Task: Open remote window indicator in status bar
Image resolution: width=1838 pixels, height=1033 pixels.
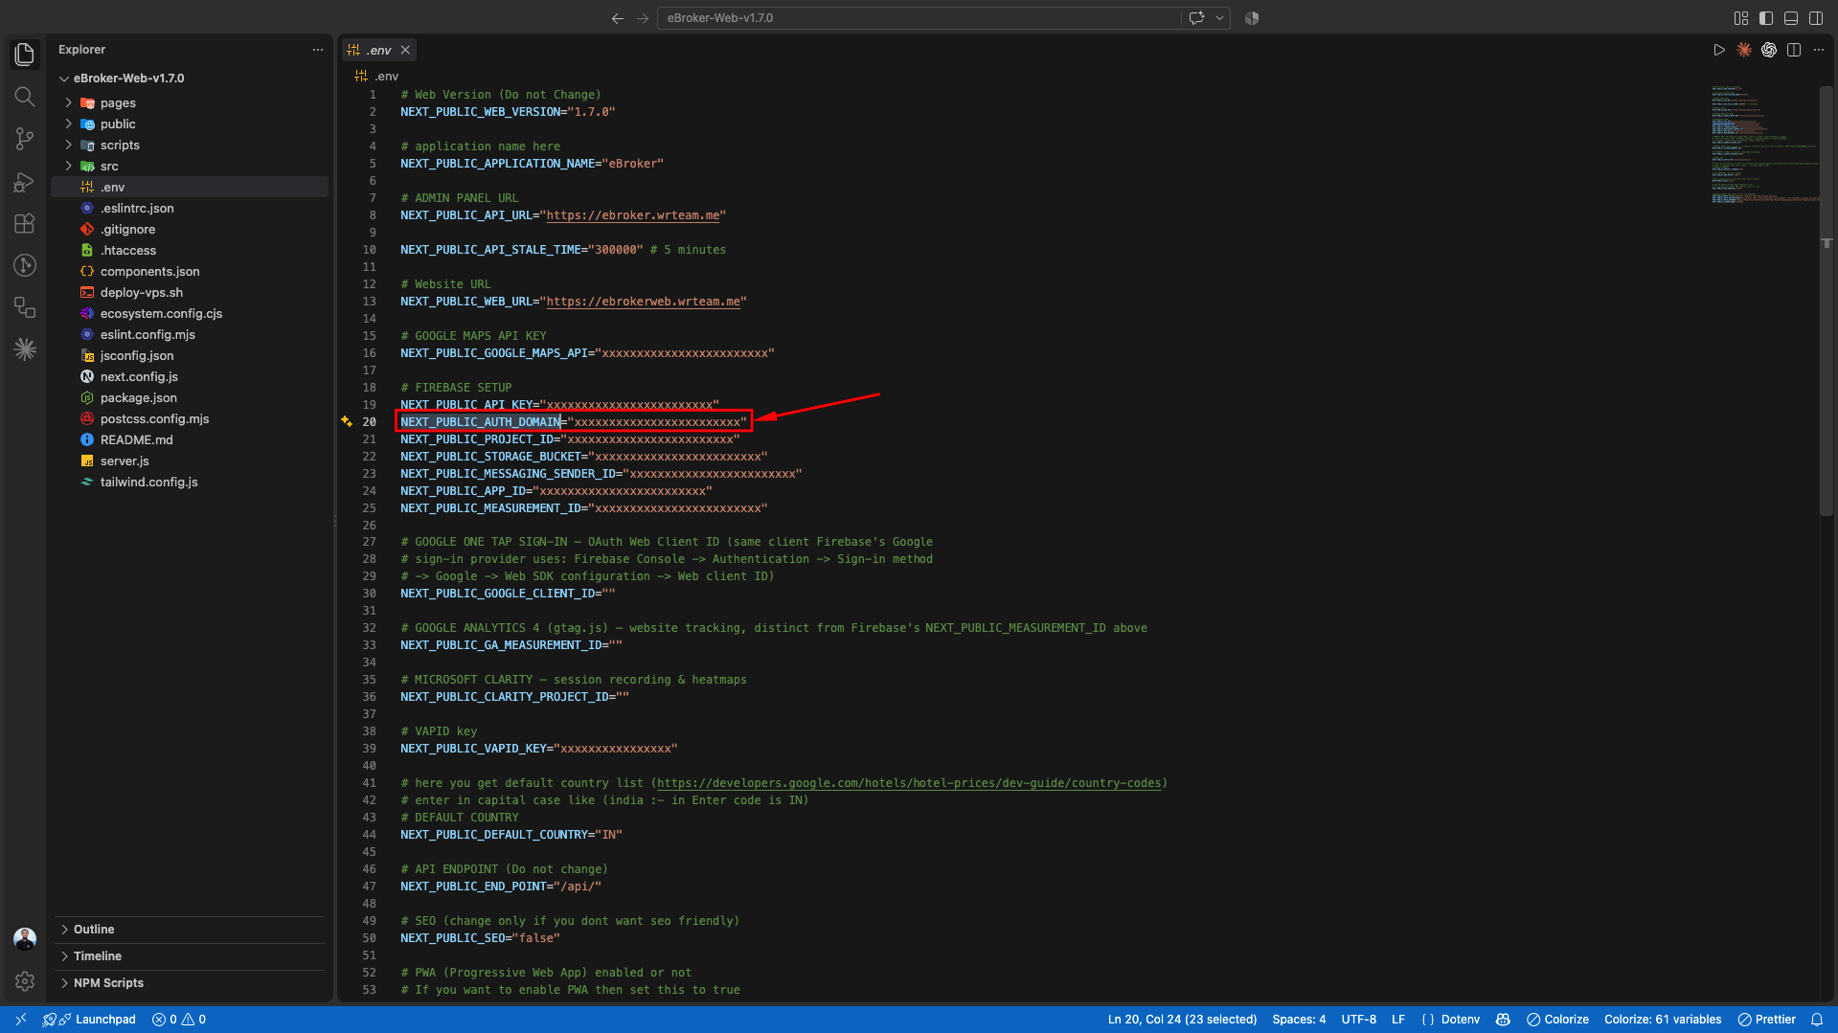Action: [x=20, y=1020]
